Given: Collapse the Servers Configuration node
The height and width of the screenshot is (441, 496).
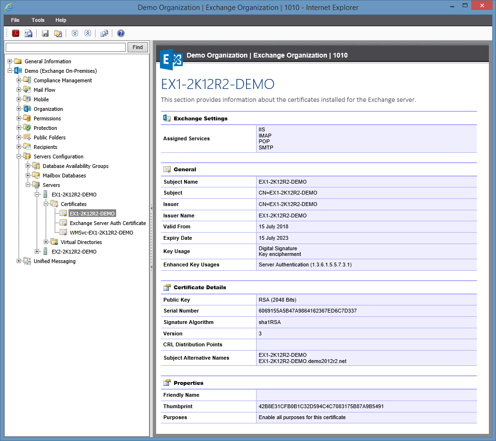Looking at the screenshot, I should point(19,157).
